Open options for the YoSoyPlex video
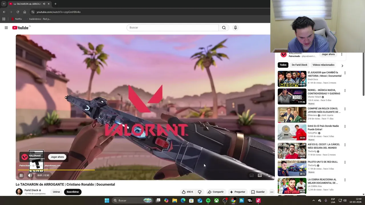Viewport: 365px width, 205px height. coord(345,126)
